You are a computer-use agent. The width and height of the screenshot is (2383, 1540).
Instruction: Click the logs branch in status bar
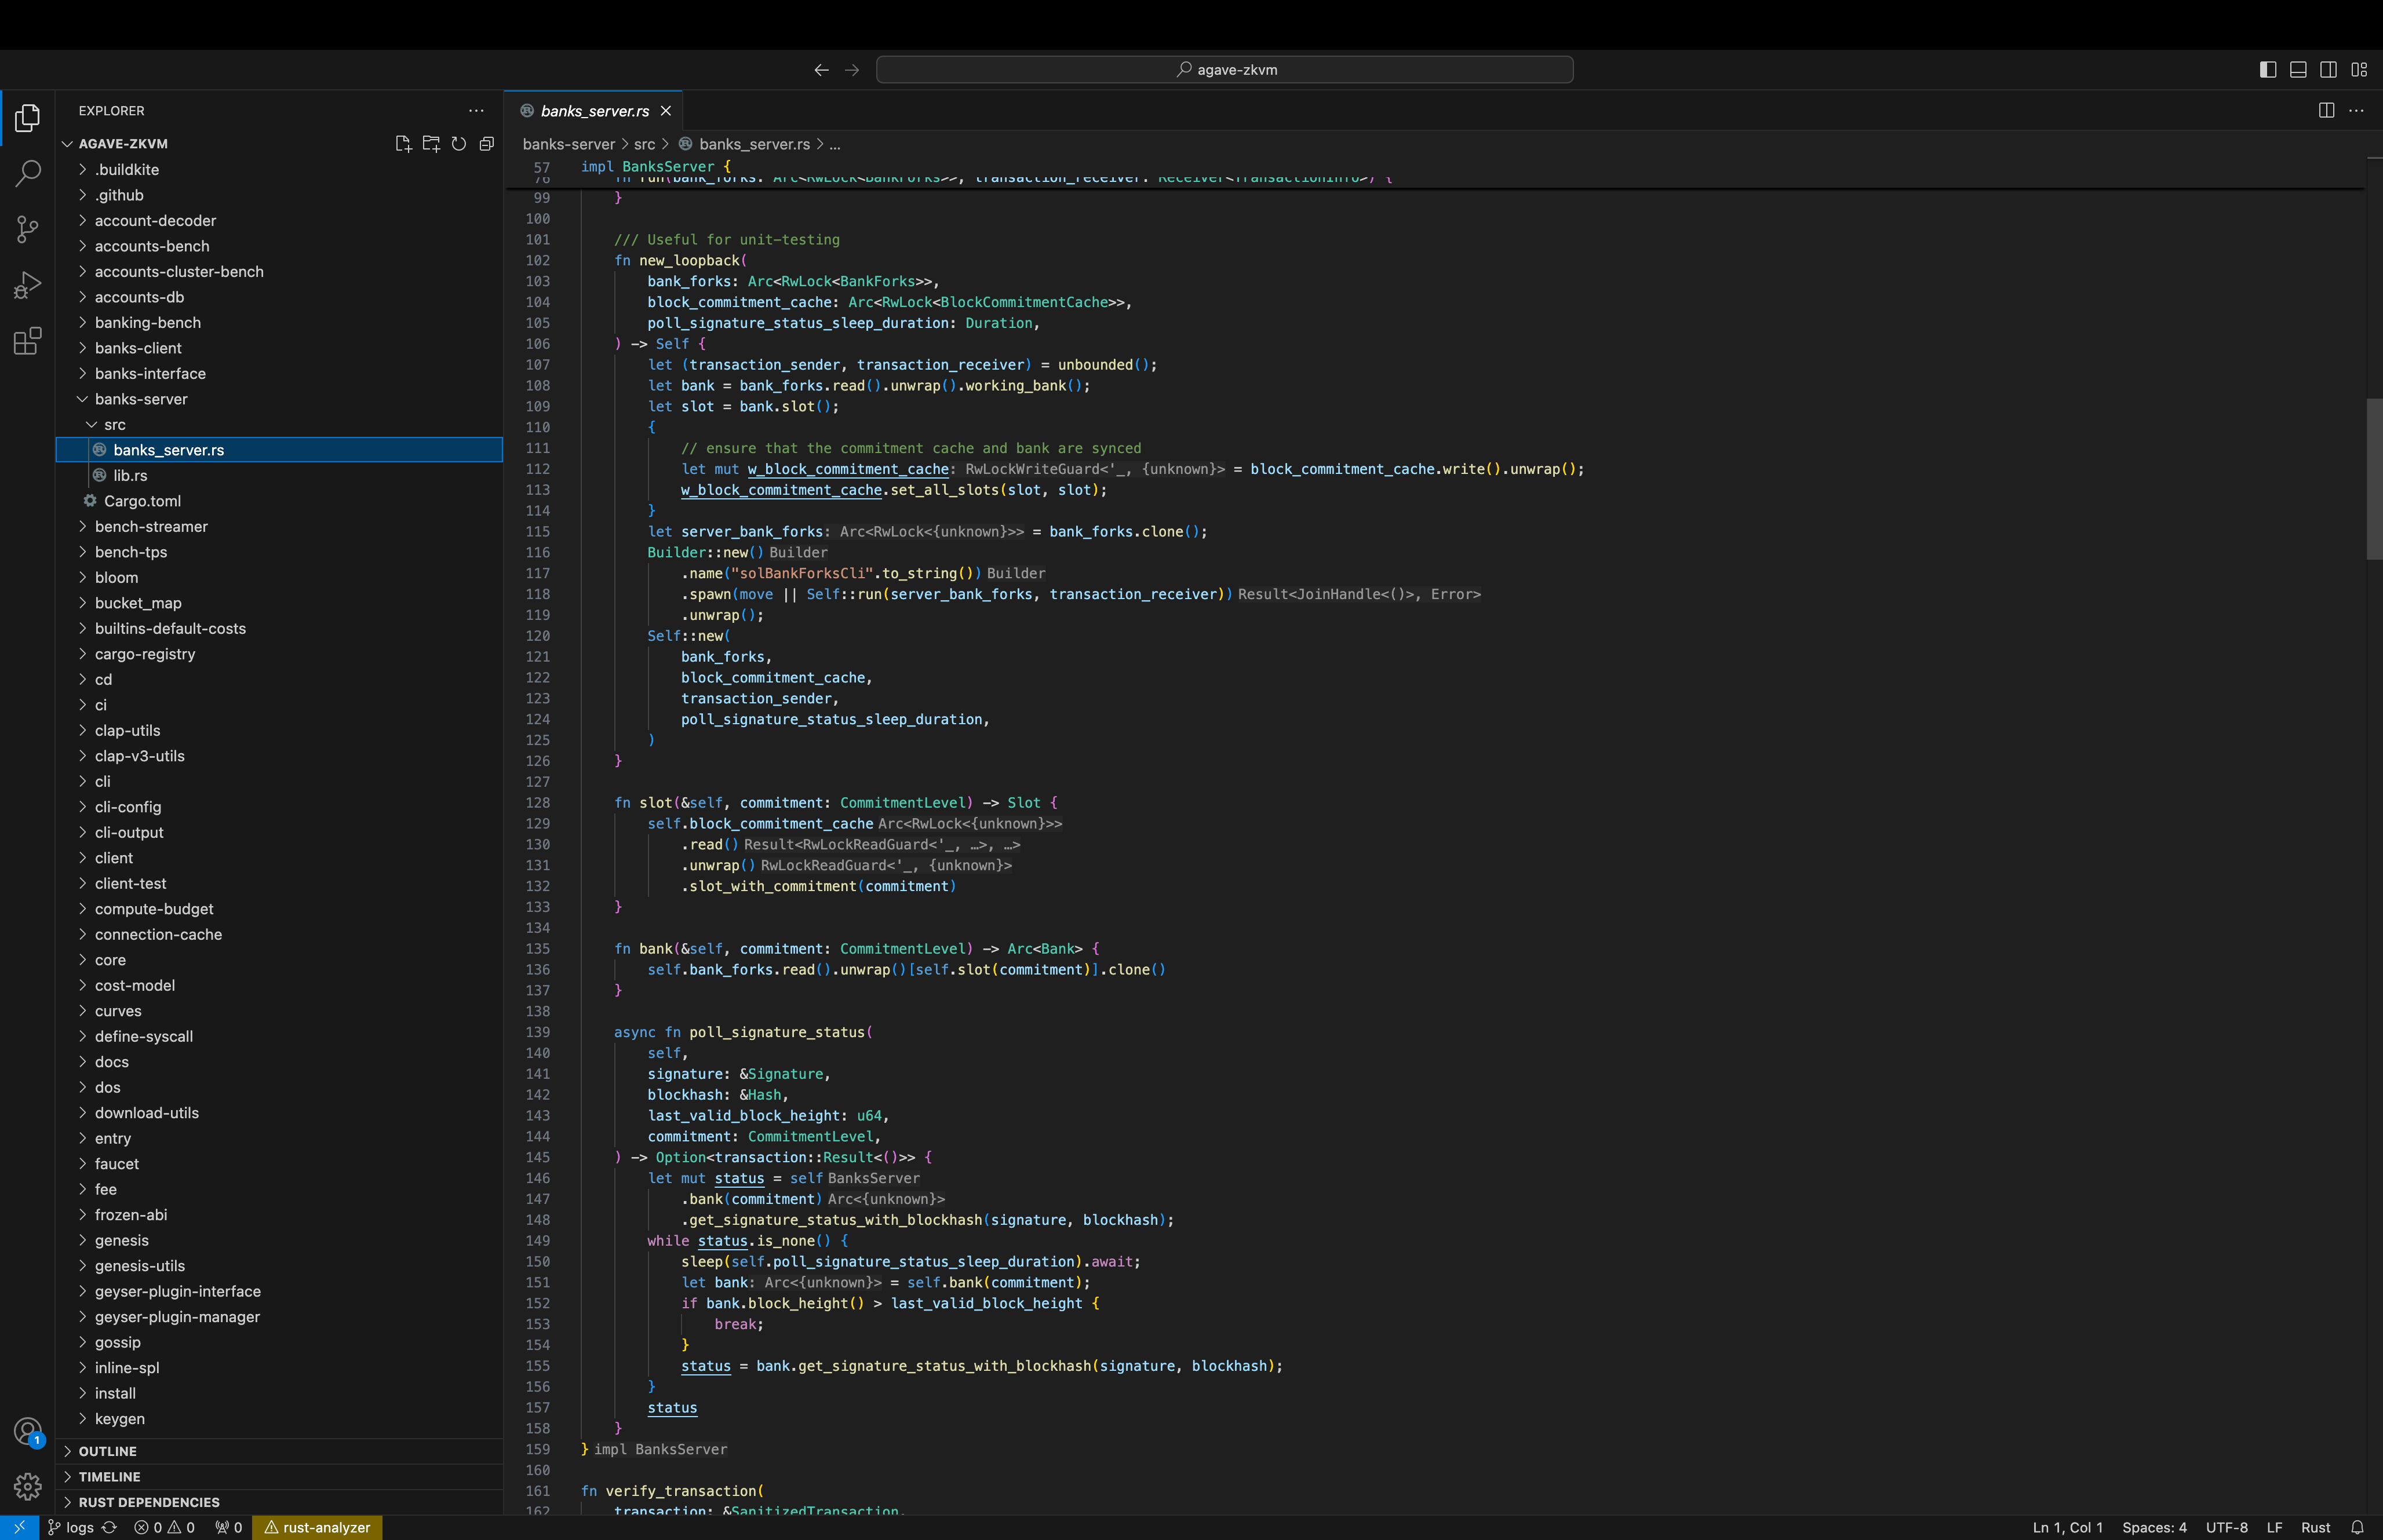tap(71, 1528)
